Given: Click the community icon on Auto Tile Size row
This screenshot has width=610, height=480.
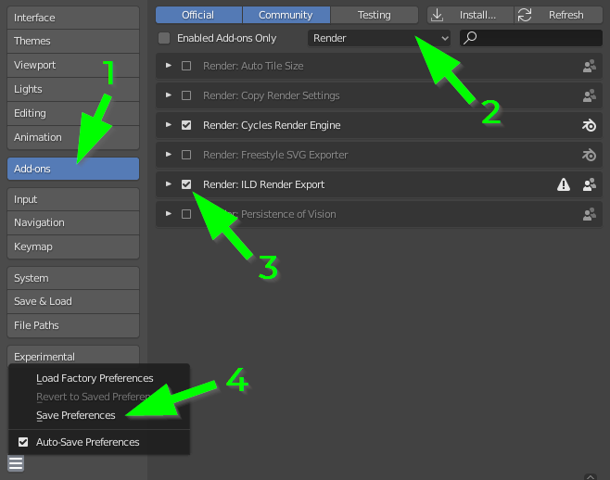Looking at the screenshot, I should (589, 66).
